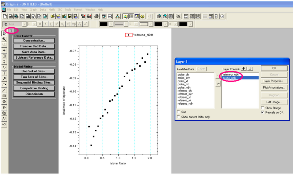This screenshot has height=175, width=293.
Task: Open a project with the Open folder icon
Action: 53,16
